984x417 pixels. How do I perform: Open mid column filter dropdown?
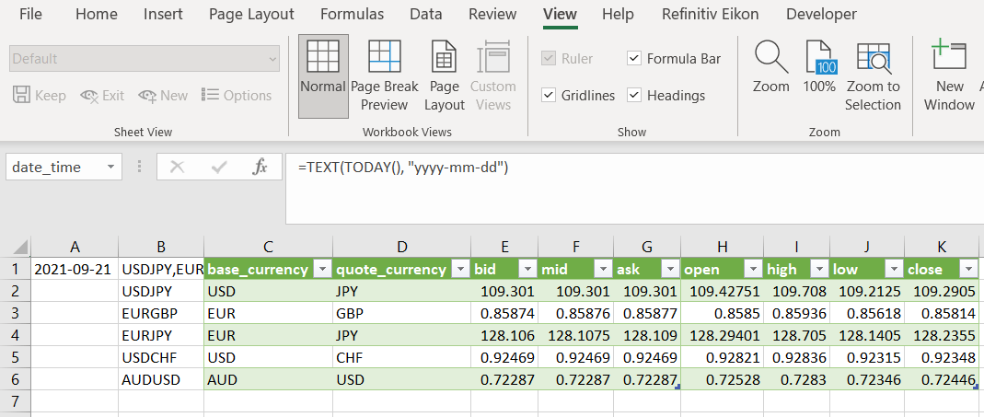pos(603,270)
